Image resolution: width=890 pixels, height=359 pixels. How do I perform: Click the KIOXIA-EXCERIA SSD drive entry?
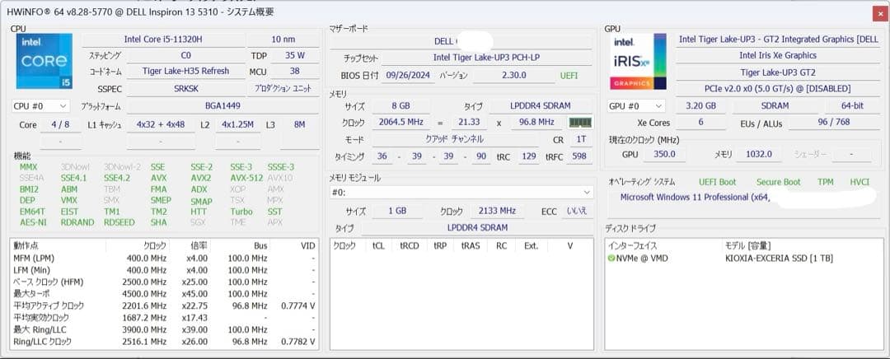pos(769,259)
